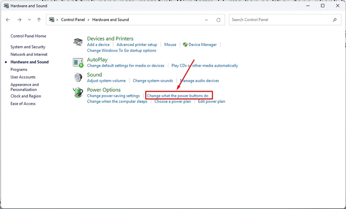Open System and Security from the sidebar
Viewport: 346px width, 209px height.
28,47
